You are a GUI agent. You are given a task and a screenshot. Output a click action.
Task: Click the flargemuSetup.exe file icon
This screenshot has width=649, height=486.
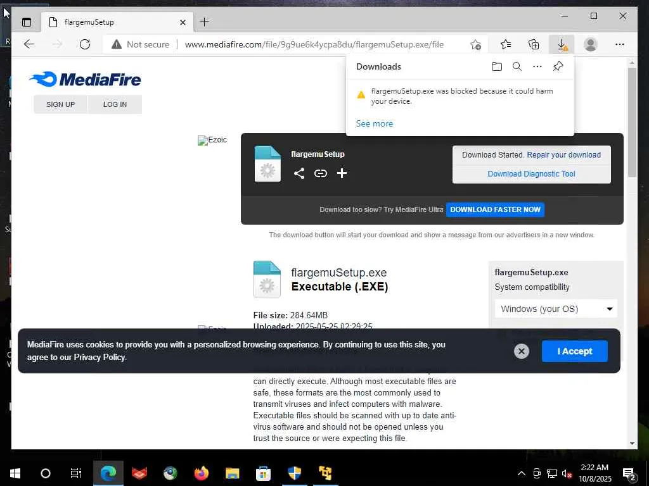pos(267,279)
